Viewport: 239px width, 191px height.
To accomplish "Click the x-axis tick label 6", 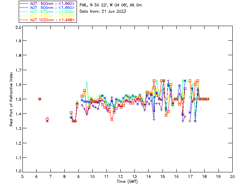I will (37, 176).
